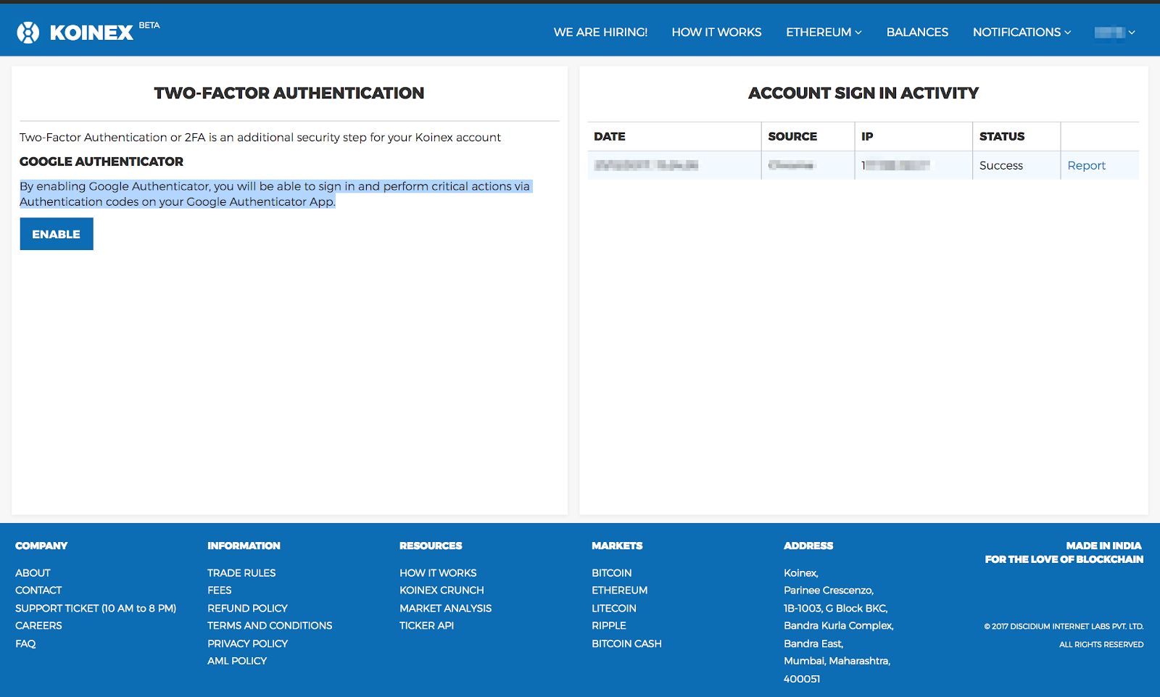Open SUPPORT TICKET (10 AM to 8 PM)
Image resolution: width=1160 pixels, height=697 pixels.
pyautogui.click(x=96, y=609)
